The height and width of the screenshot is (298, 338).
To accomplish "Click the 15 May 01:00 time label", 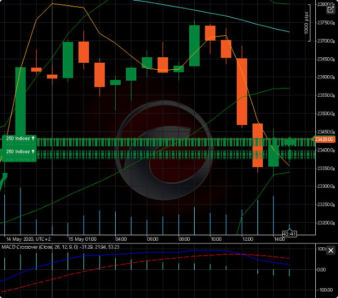I will coord(82,239).
